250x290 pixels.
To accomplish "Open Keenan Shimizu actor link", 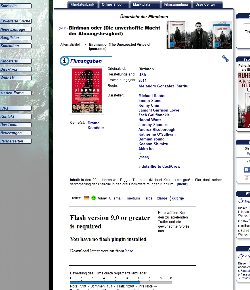I will click(153, 144).
